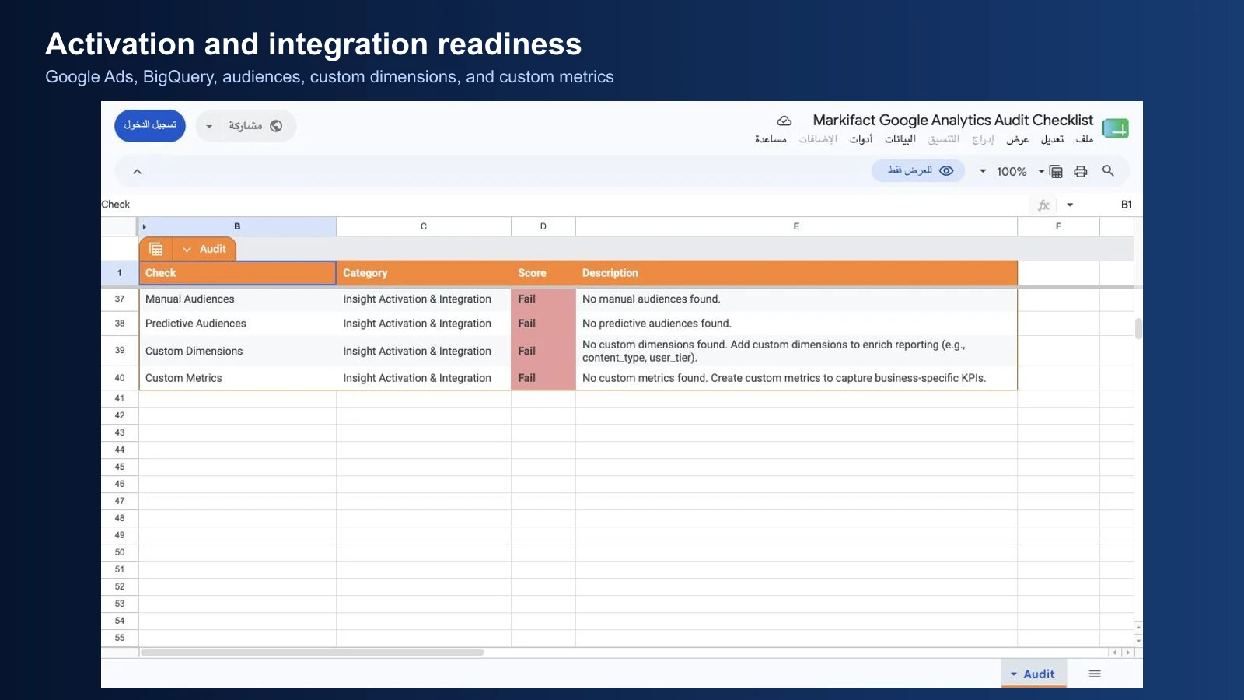The height and width of the screenshot is (700, 1244).
Task: Select the Category header cell
Action: 424,273
